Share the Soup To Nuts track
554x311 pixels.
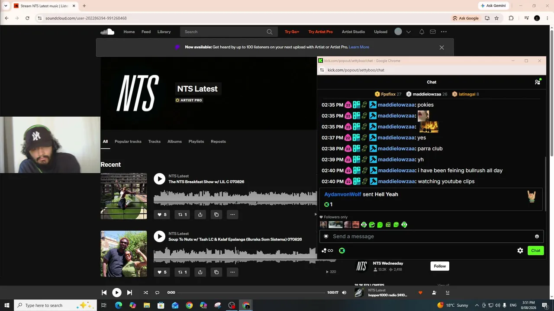click(x=200, y=272)
